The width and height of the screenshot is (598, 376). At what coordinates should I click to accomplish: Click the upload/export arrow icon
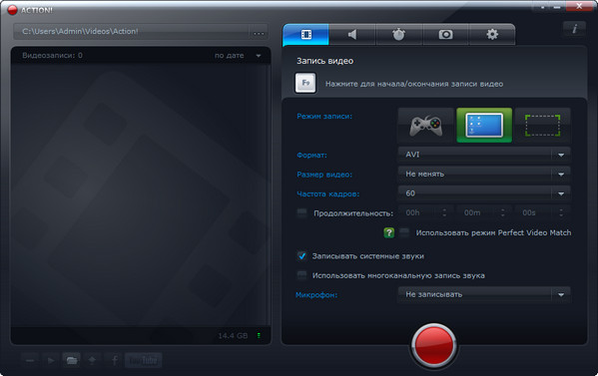tap(92, 360)
